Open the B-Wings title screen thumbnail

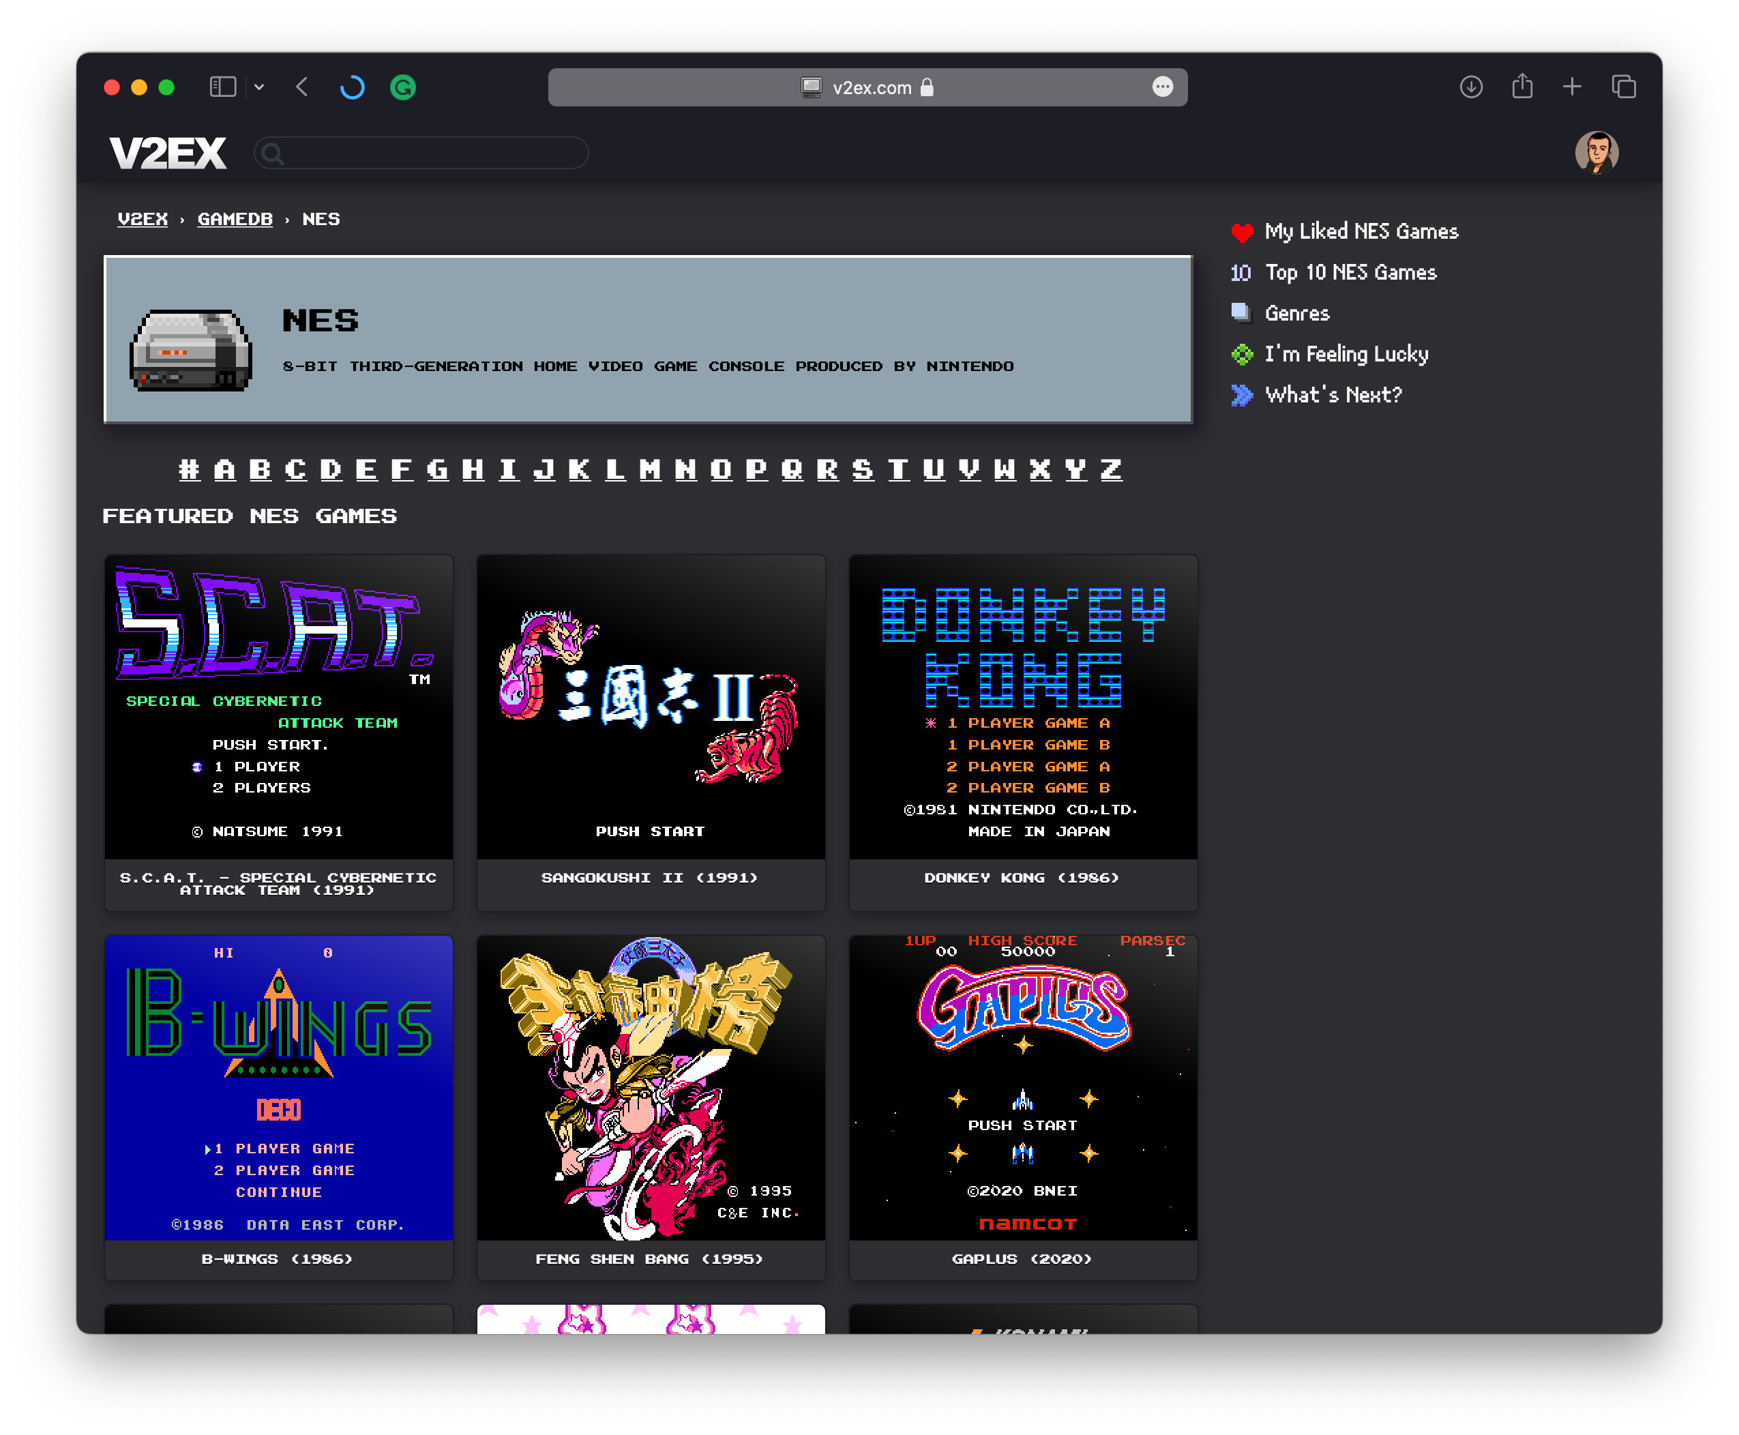pyautogui.click(x=278, y=1088)
